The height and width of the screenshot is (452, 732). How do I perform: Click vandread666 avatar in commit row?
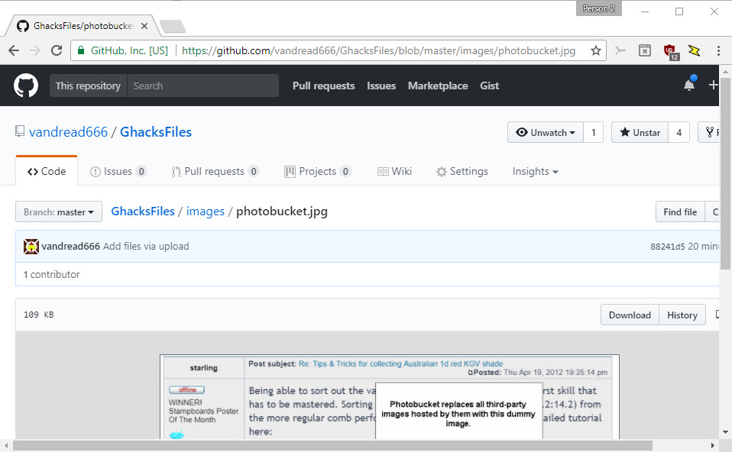tap(31, 247)
